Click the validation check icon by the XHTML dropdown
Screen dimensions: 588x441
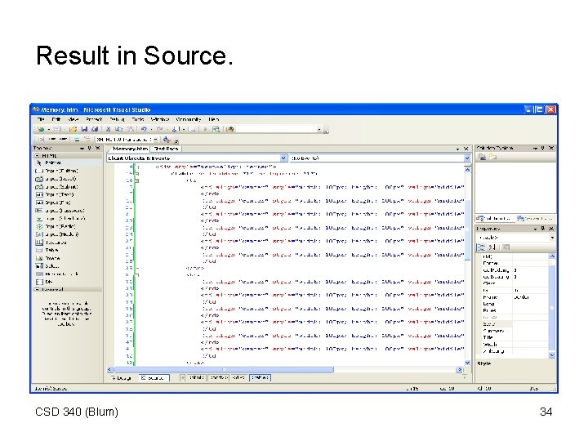[x=167, y=140]
